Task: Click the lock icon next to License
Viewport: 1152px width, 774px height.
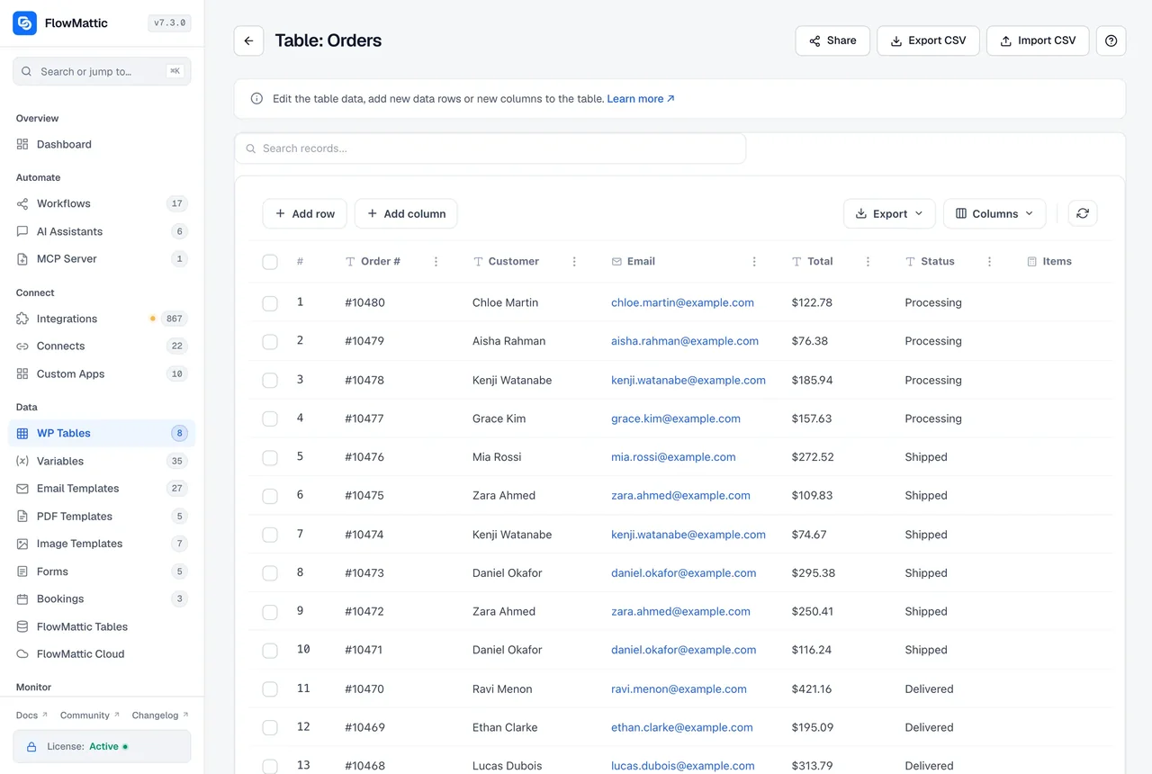Action: pos(31,746)
